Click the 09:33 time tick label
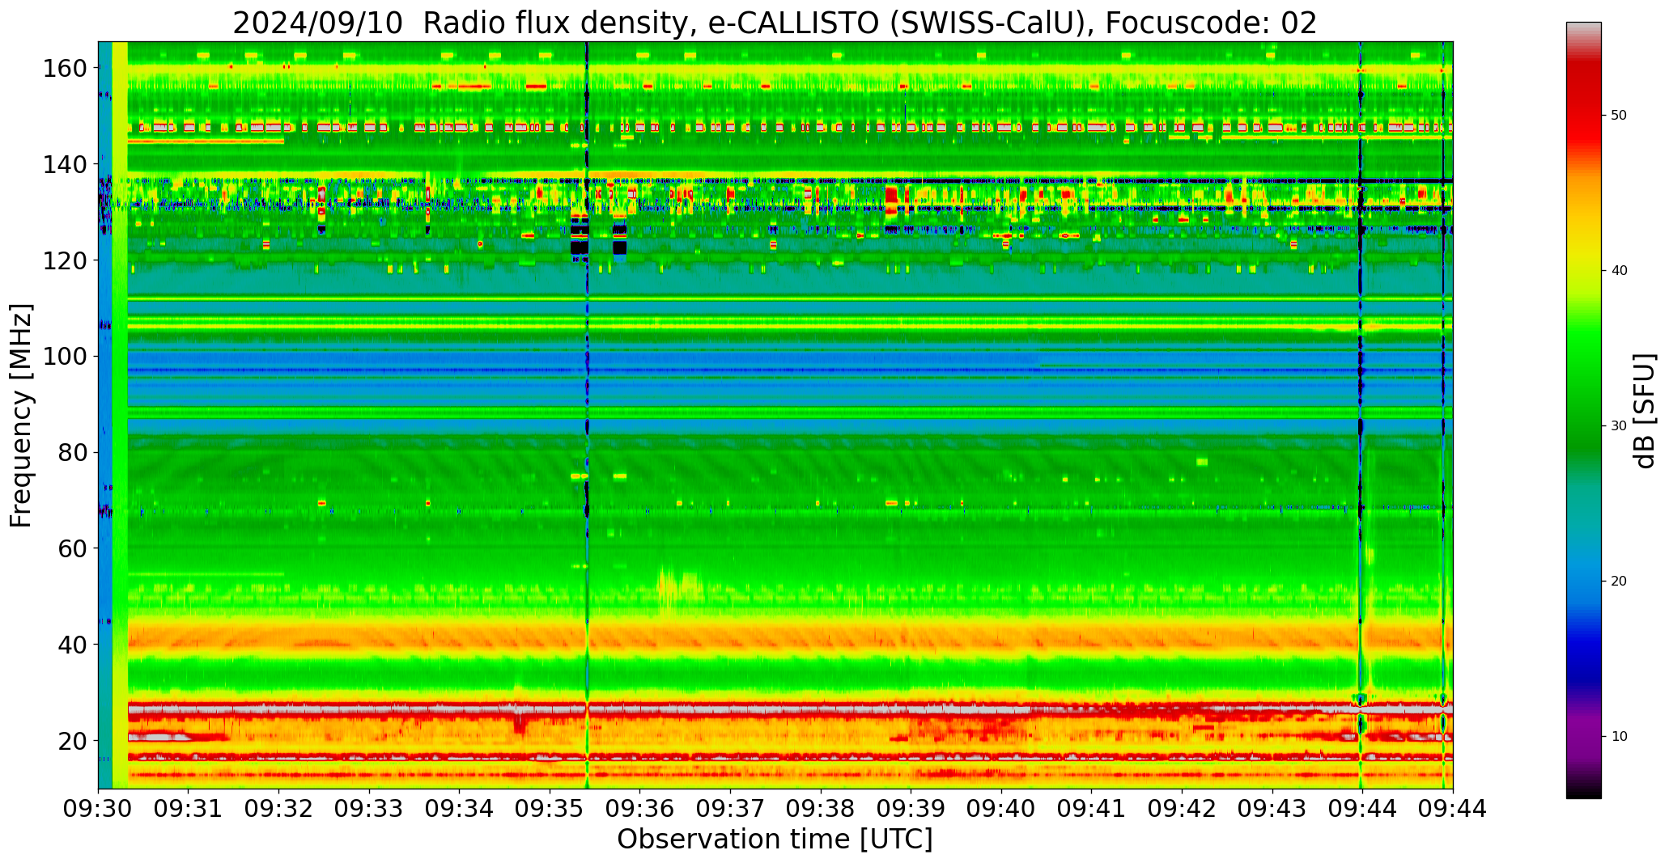Screen dimensions: 1669x863 [369, 809]
